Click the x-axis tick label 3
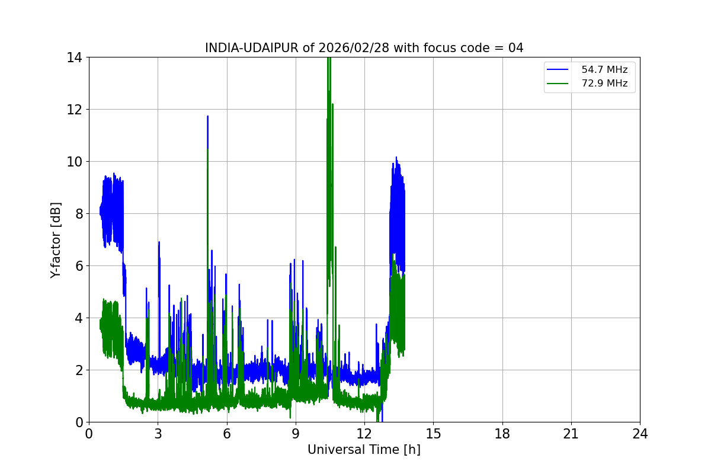 tap(158, 434)
